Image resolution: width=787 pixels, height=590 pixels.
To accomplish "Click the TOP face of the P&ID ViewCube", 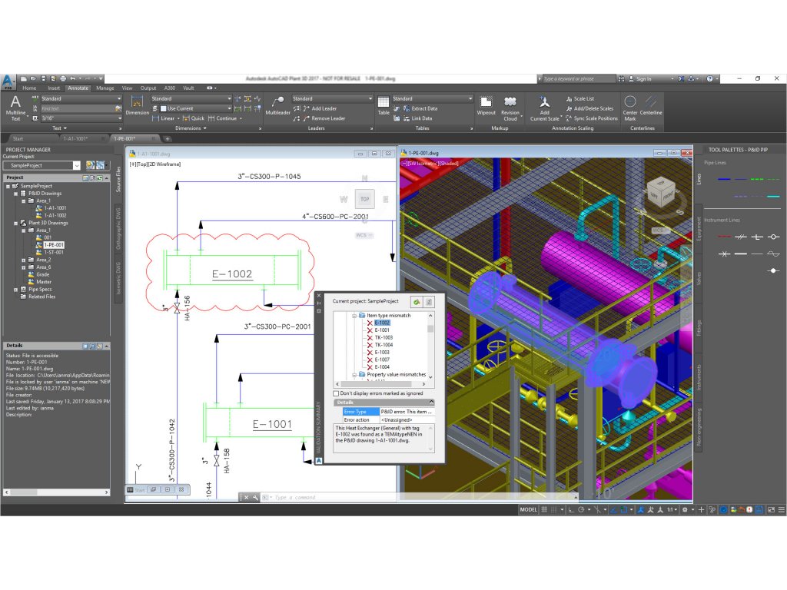I will pos(365,199).
